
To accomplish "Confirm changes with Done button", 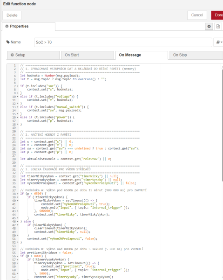I will tap(218, 15).
